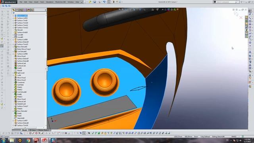Open the dropdown arrow next to New
Image resolution: width=254 pixels, height=143 pixels.
(x=87, y=2)
